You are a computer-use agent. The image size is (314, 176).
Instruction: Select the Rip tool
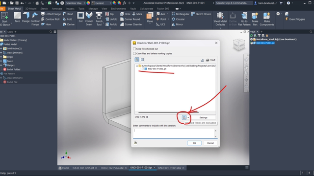tap(110, 14)
